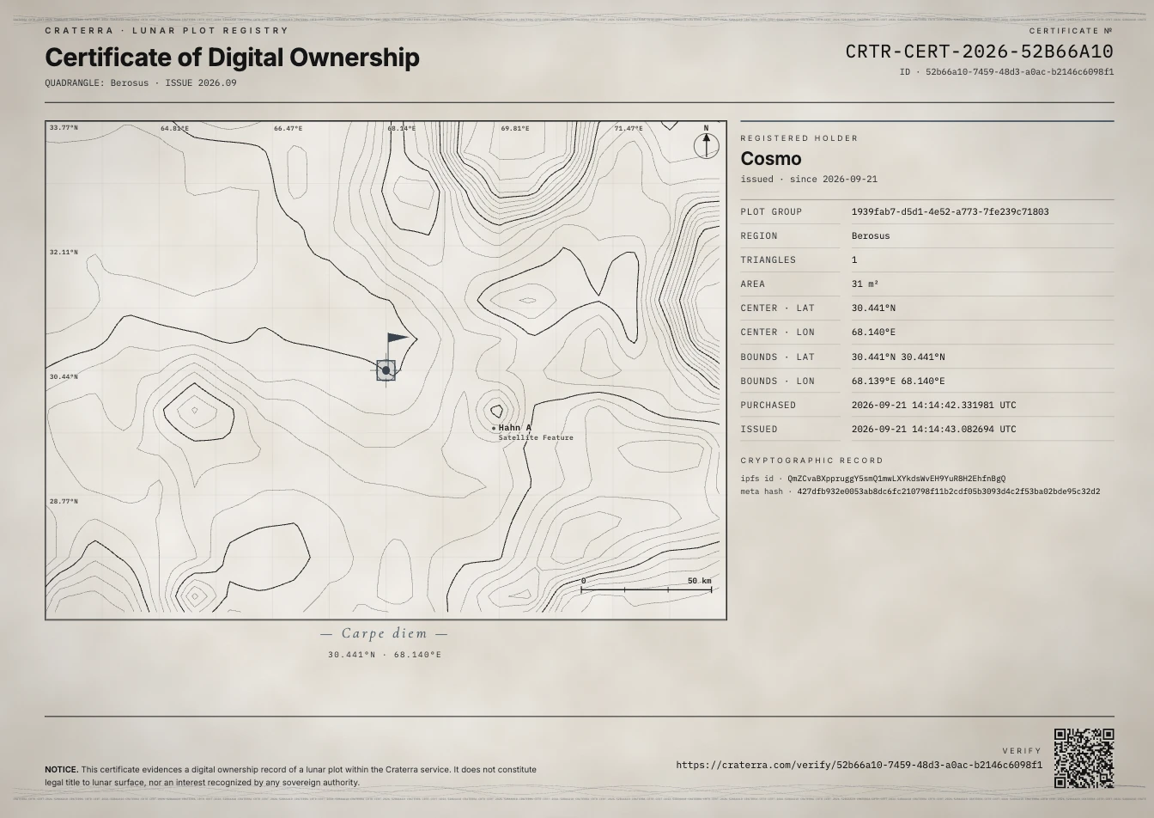Image resolution: width=1154 pixels, height=818 pixels.
Task: Select the plot group UUID value
Action: tap(950, 211)
